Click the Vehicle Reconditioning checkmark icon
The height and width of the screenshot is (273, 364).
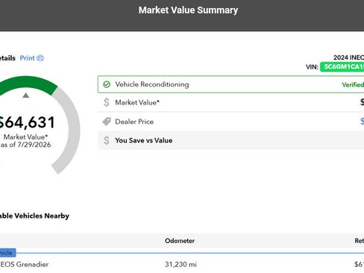(x=107, y=84)
